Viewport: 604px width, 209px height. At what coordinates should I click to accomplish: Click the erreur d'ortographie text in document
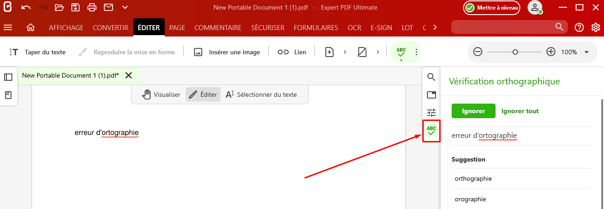[107, 133]
